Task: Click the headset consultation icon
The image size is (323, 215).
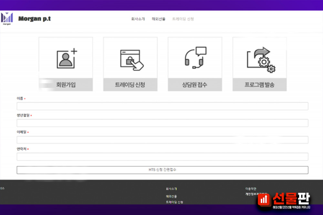Action: [x=195, y=58]
